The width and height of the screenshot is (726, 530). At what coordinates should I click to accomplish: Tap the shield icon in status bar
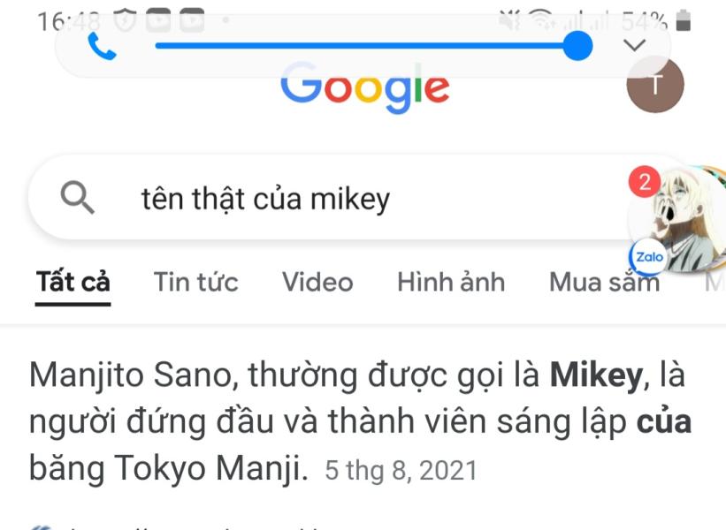pos(125,19)
